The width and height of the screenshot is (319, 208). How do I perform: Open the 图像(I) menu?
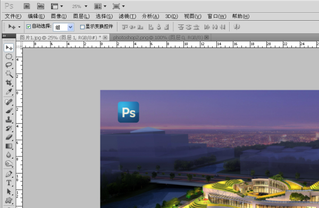[x=58, y=16]
